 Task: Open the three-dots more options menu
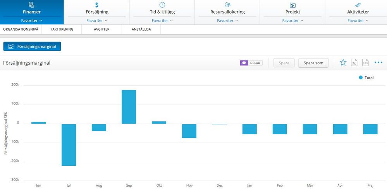click(x=378, y=62)
